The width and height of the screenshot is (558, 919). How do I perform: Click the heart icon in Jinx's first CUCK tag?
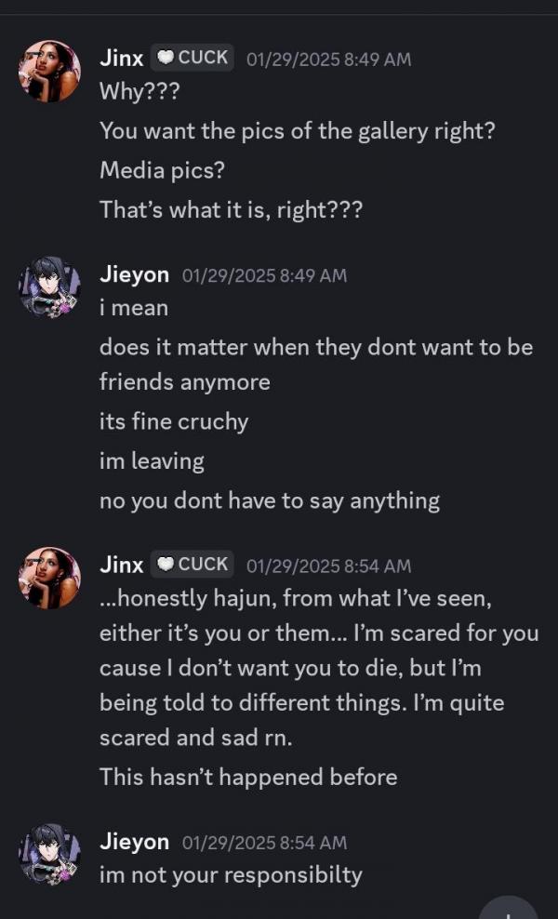pos(166,58)
